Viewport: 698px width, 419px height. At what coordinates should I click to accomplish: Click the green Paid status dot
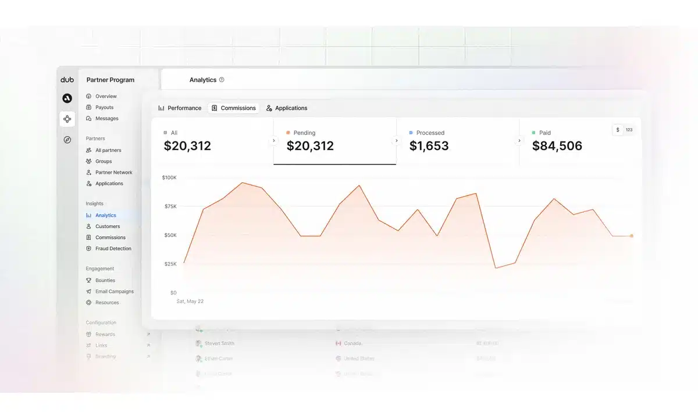534,133
